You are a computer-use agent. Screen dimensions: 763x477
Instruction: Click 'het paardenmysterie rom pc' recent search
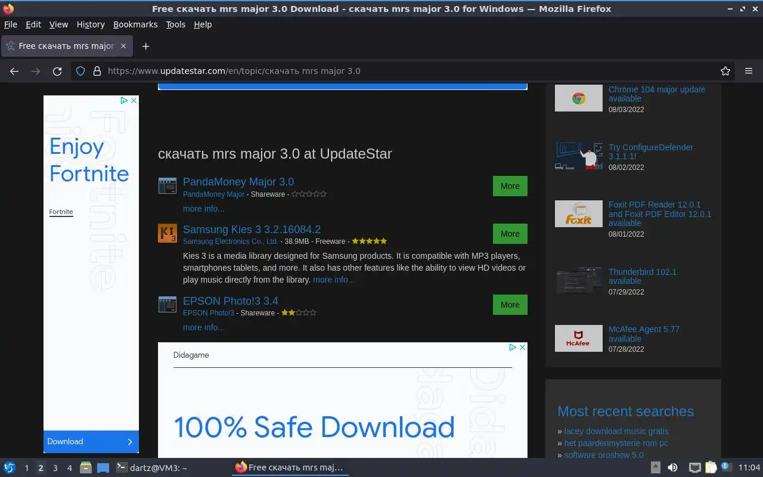[x=616, y=443]
